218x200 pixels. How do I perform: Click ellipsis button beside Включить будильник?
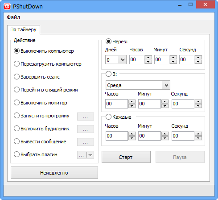(x=86, y=129)
